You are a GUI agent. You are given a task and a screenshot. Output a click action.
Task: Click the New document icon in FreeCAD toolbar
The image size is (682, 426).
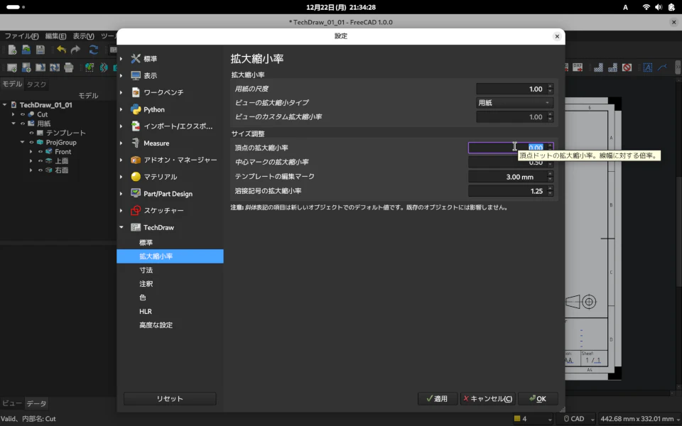tap(12, 50)
